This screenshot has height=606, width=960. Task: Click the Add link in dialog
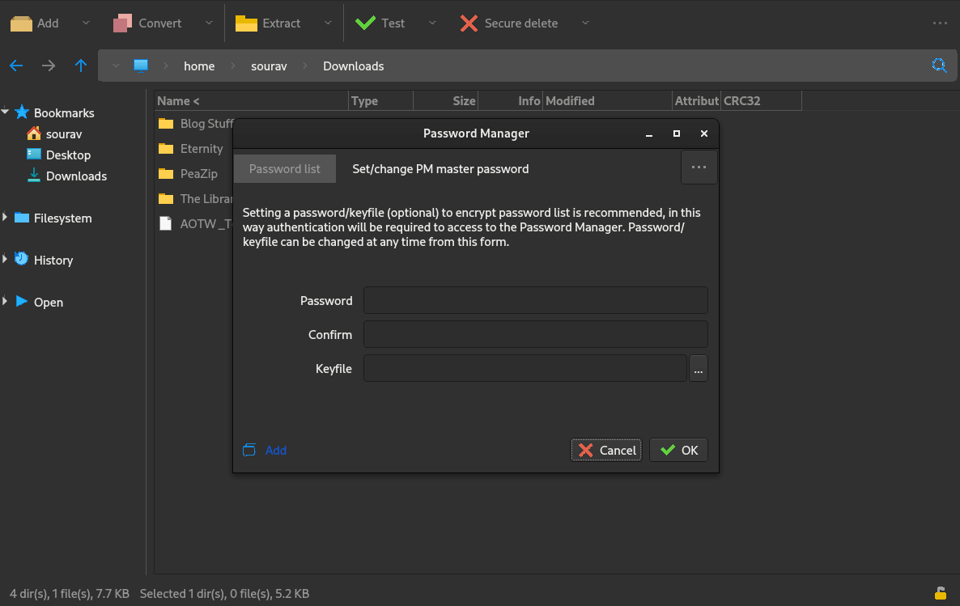(275, 450)
